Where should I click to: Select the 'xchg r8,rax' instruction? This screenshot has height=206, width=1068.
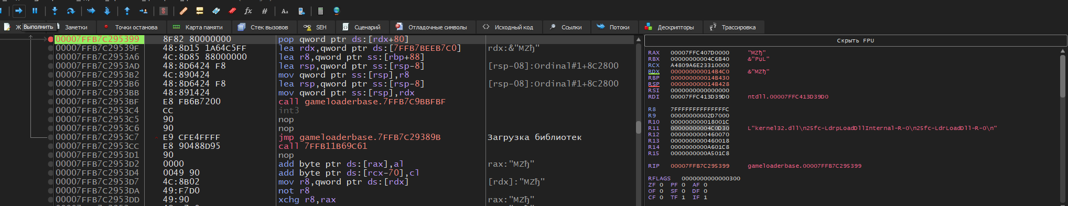click(x=307, y=200)
